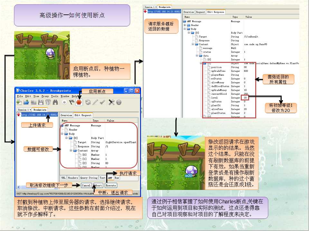Image resolution: width=309 pixels, height=231 pixels.
Task: Open the Proxy menu
Action: (45, 96)
